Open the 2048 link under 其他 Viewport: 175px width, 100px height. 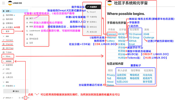pyautogui.click(x=146, y=34)
